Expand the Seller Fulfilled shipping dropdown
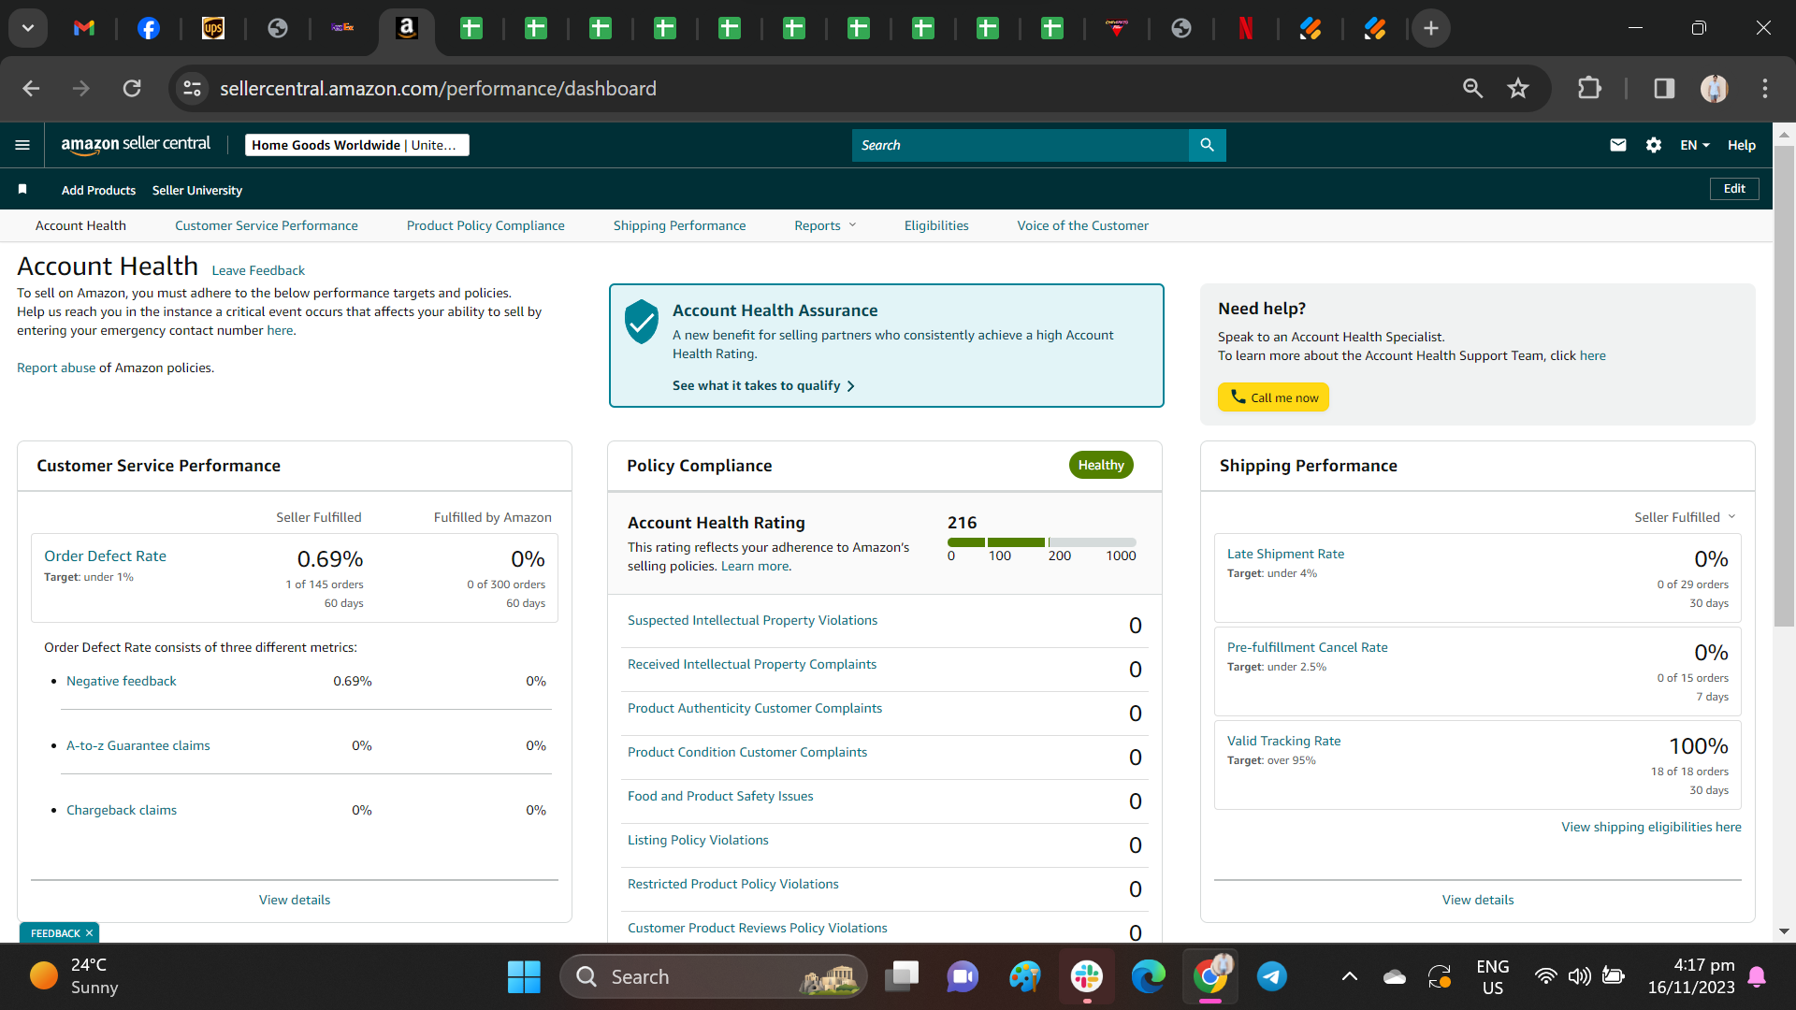Viewport: 1796px width, 1010px height. pyautogui.click(x=1685, y=517)
